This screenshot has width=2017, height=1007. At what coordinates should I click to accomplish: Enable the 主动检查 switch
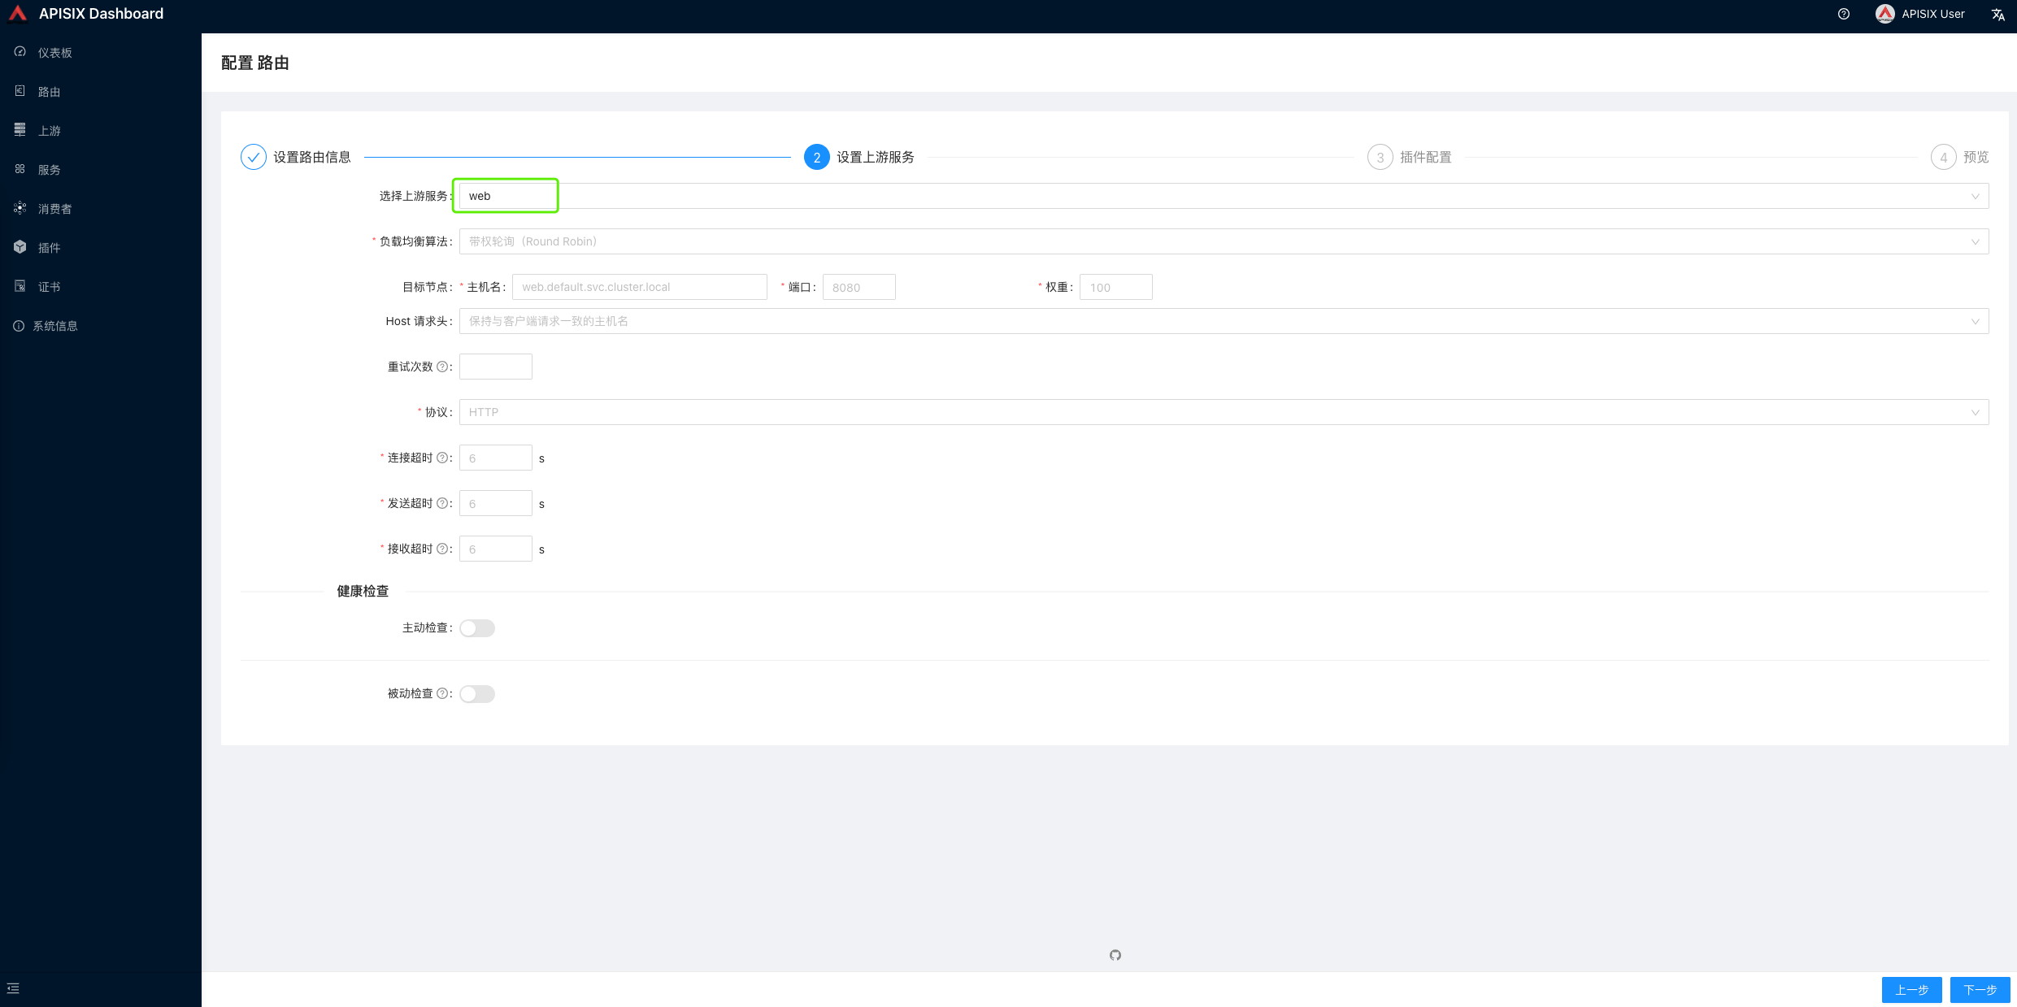click(477, 628)
